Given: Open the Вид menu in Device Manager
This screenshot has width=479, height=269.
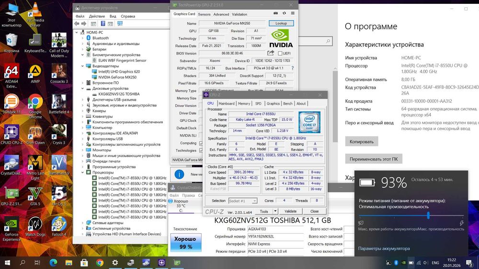Looking at the screenshot, I should click(x=113, y=16).
